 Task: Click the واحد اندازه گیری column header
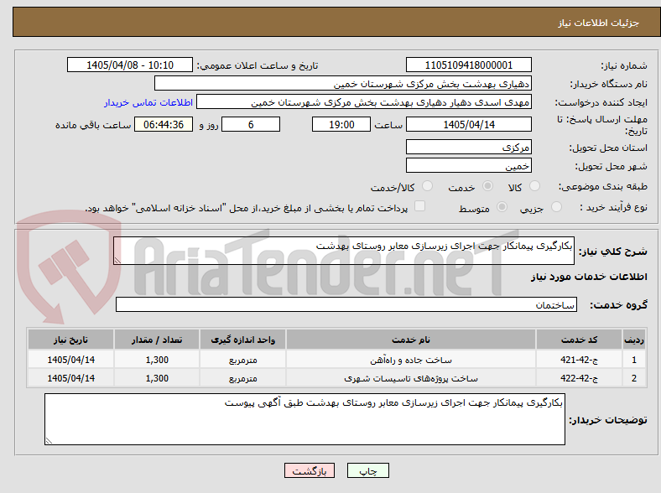(x=242, y=340)
